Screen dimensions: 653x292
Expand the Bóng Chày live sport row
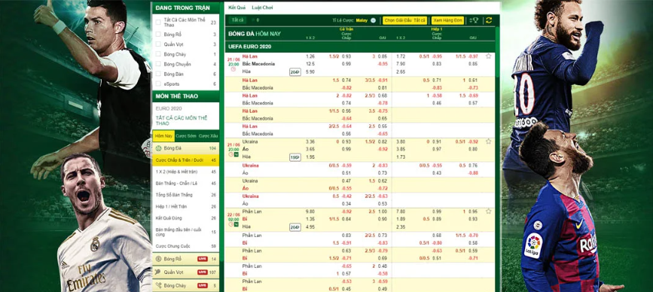click(186, 285)
